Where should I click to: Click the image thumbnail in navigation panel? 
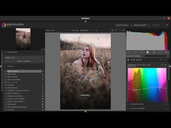[23, 39]
